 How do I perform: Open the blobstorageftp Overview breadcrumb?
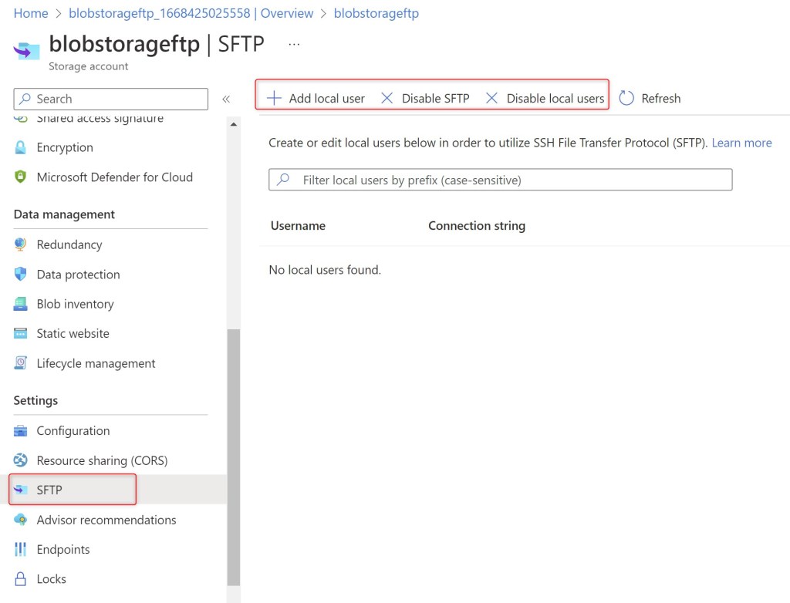click(183, 13)
